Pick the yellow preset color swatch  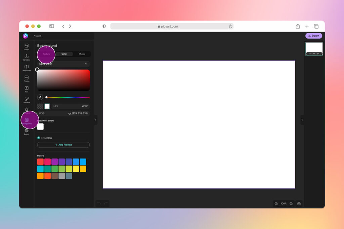pyautogui.click(x=76, y=168)
